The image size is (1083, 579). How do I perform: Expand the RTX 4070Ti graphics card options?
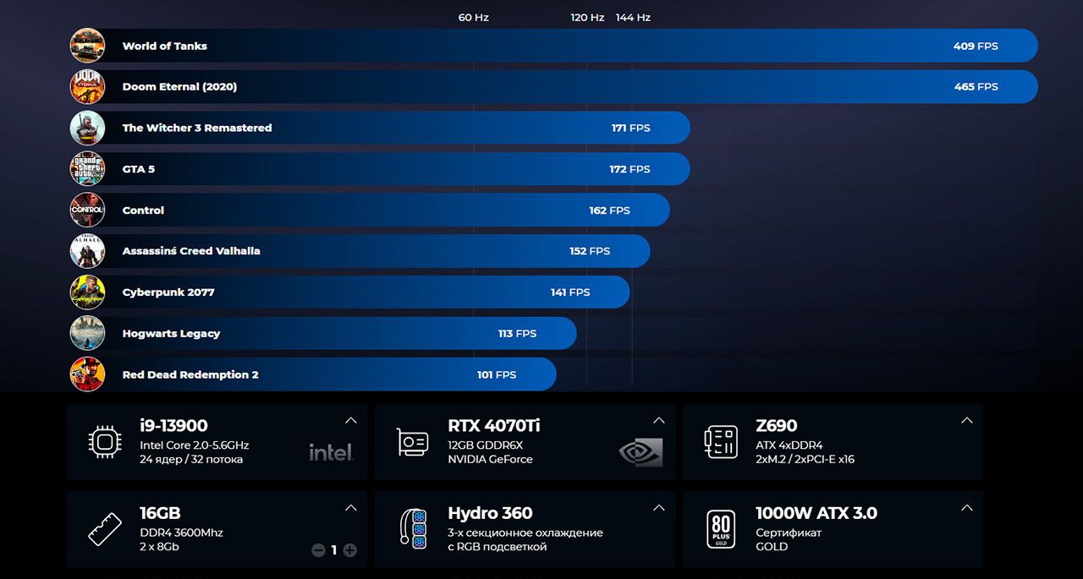click(x=658, y=420)
